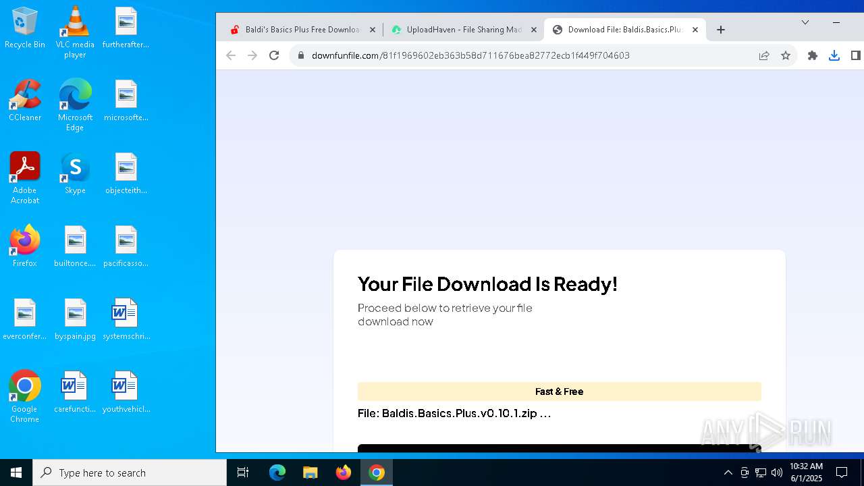Screen dimensions: 864x486
Task: Select the pacificasso image file on desktop
Action: pyautogui.click(x=126, y=247)
